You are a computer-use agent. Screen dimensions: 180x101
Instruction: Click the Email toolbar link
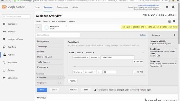coord(38,21)
